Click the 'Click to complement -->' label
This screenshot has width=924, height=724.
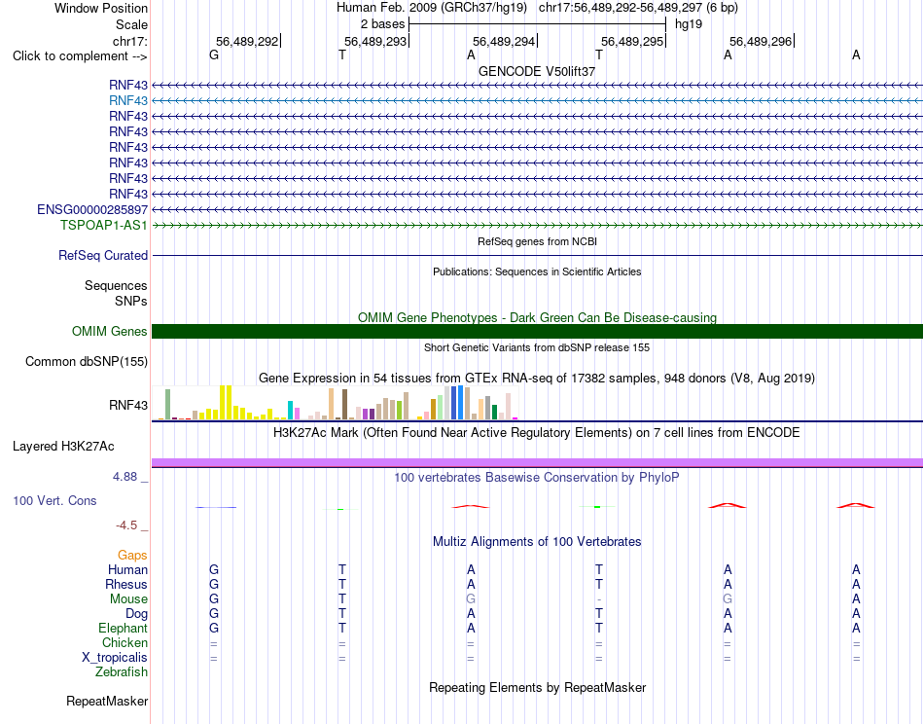[x=80, y=56]
